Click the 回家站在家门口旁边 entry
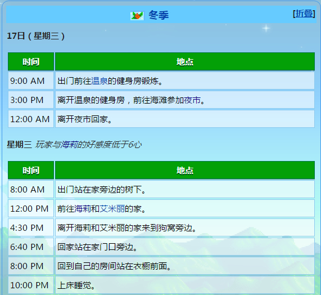 (x=185, y=247)
